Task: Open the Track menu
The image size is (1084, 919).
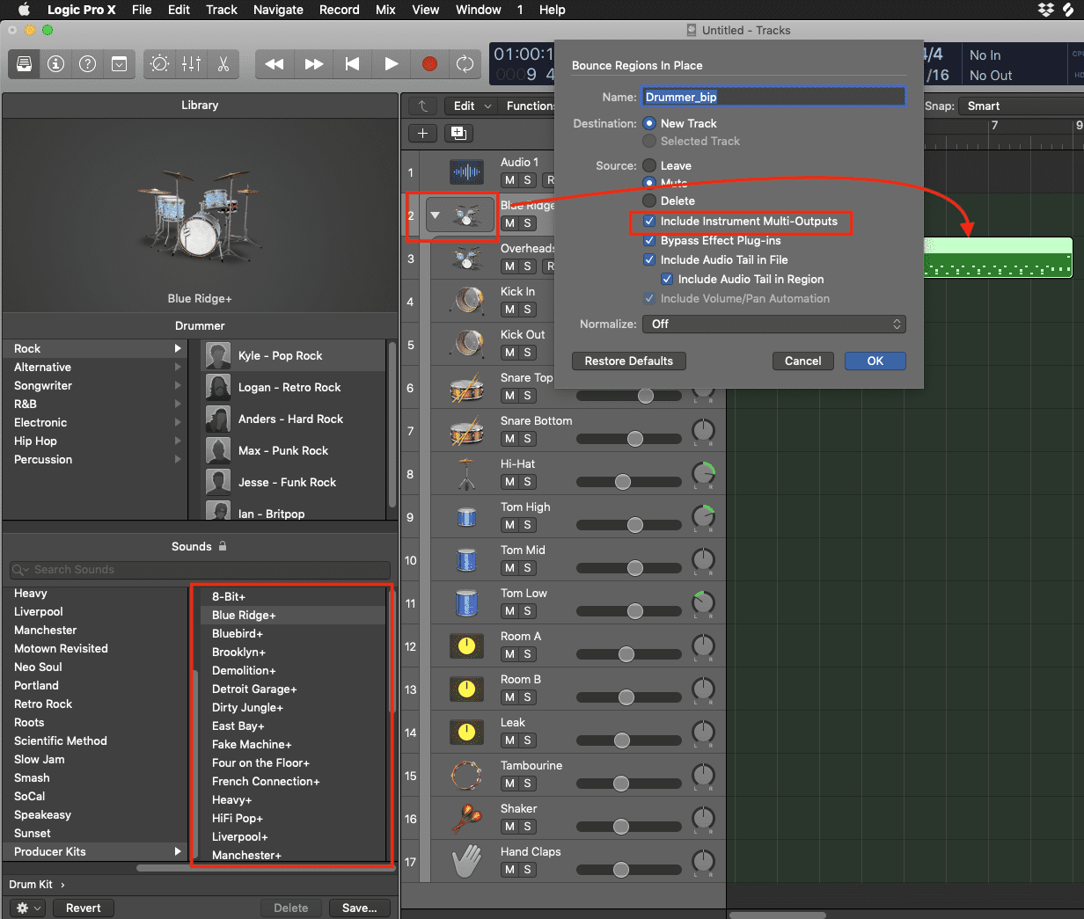Action: [222, 10]
